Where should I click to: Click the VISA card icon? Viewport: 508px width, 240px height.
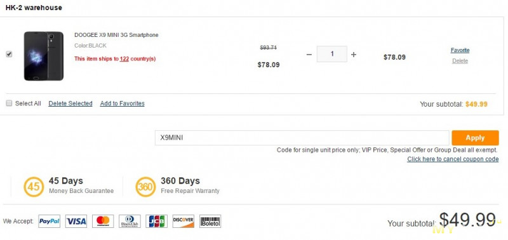point(76,221)
